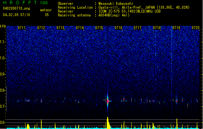Click the tallest yellow intensity peak after 0715
The image size is (203, 129).
coord(108,123)
